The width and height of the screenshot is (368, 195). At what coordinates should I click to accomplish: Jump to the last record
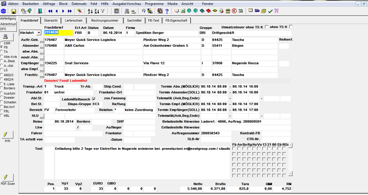[x=70, y=11]
